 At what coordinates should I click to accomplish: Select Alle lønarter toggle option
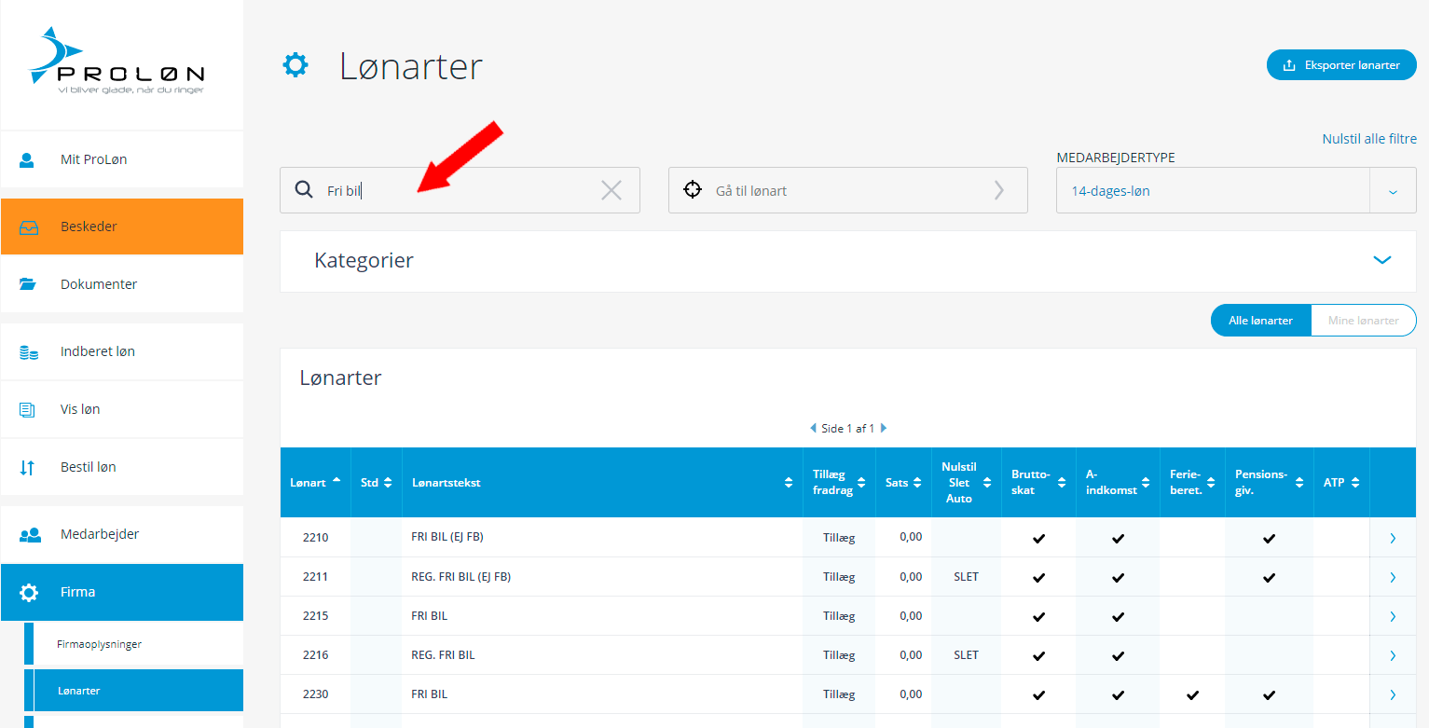click(x=1260, y=321)
